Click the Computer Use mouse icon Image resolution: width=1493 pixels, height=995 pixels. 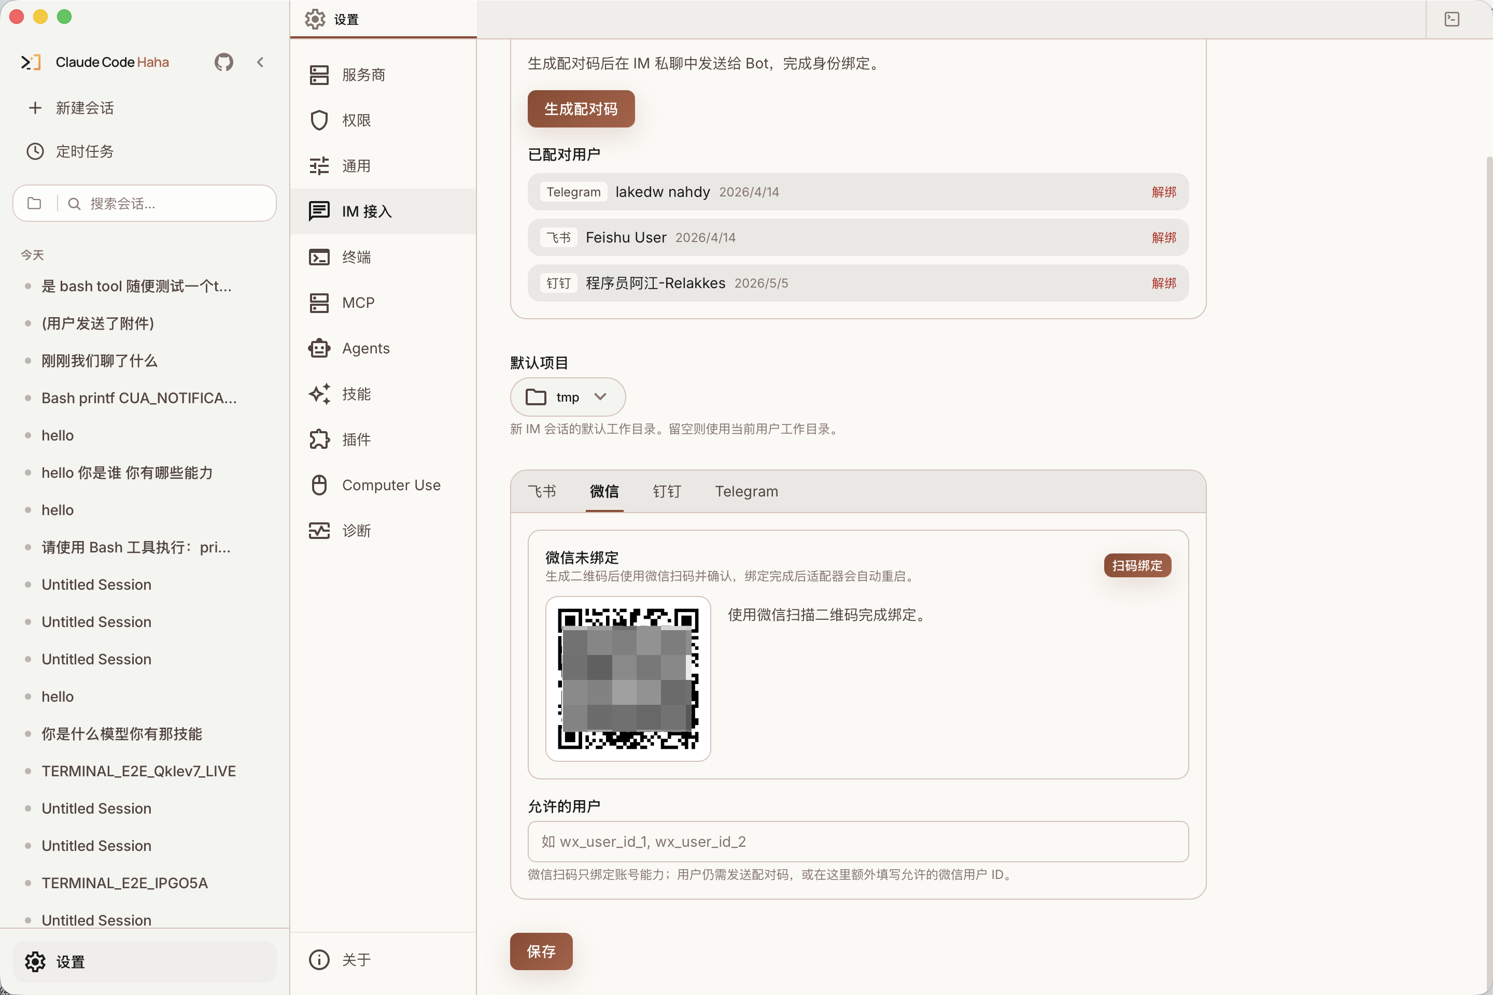(x=319, y=486)
